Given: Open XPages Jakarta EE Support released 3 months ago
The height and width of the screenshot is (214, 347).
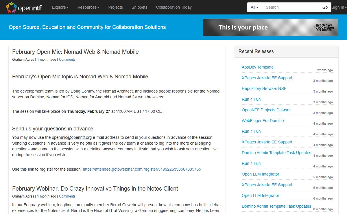Looking at the screenshot, I should pos(267,78).
